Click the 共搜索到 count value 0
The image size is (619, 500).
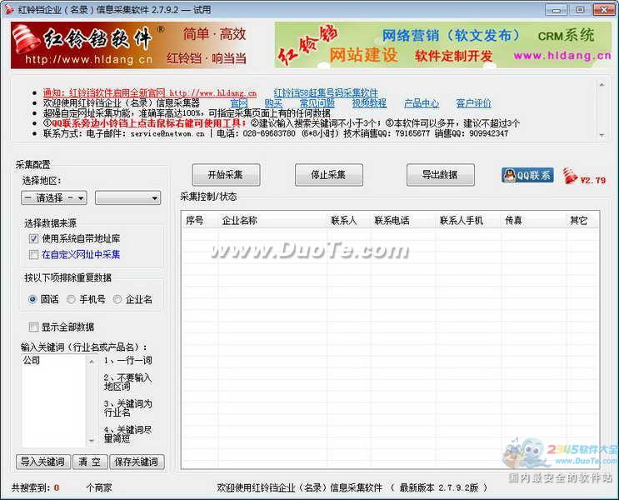(x=57, y=488)
